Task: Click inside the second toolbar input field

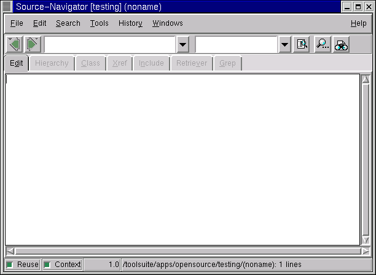Action: [x=237, y=45]
